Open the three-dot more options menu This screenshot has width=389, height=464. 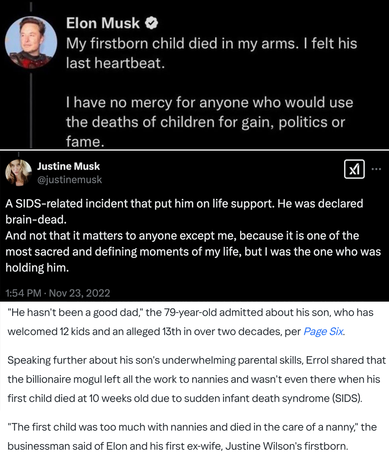tap(376, 169)
